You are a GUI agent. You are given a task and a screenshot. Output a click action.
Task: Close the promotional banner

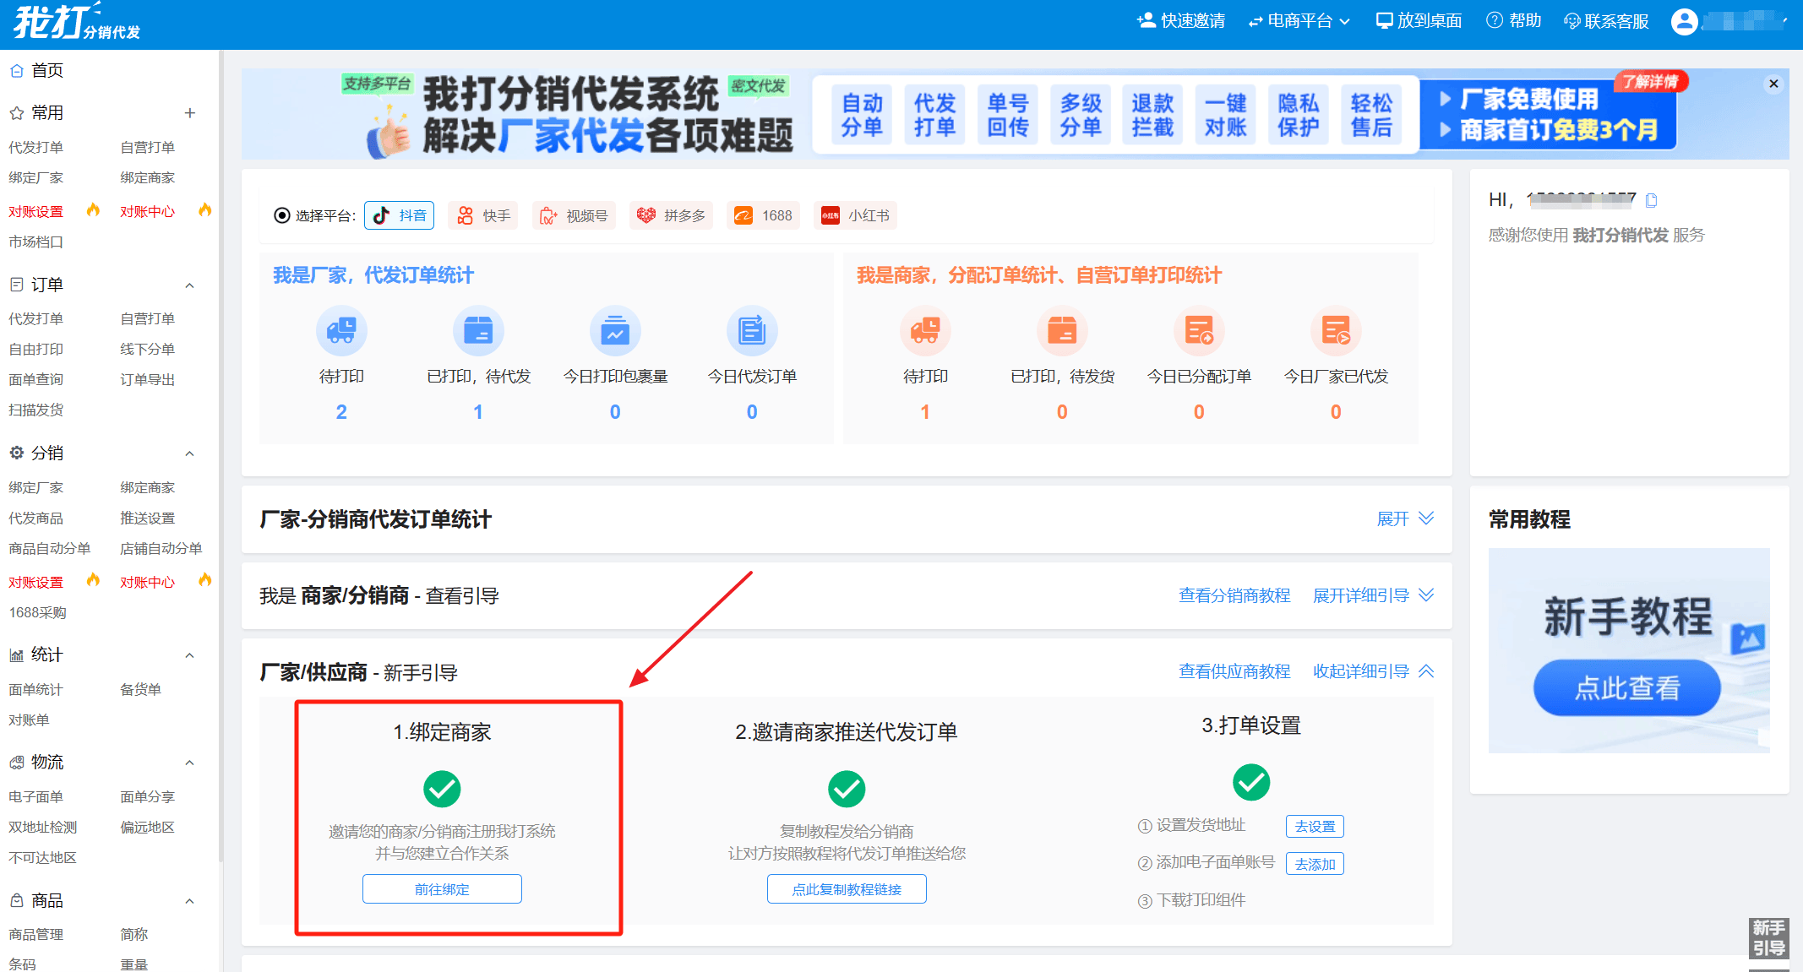pyautogui.click(x=1773, y=84)
